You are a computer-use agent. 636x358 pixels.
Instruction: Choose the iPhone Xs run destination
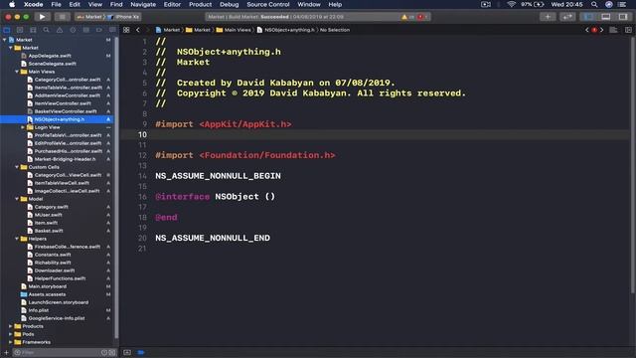point(124,17)
